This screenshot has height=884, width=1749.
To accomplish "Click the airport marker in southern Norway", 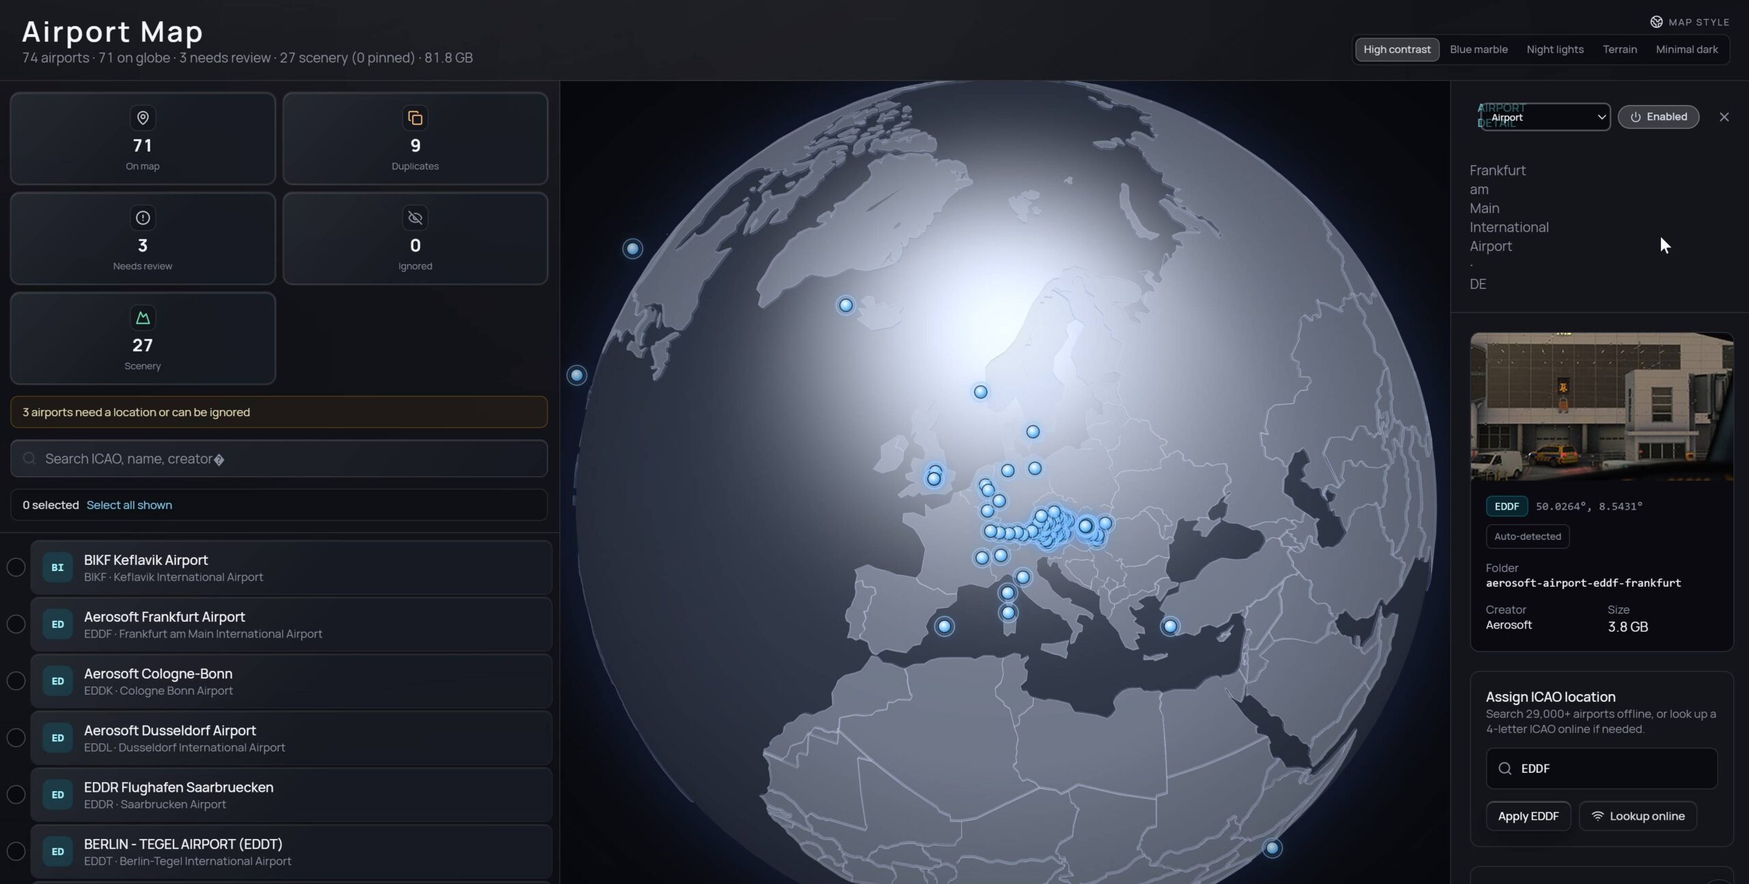I will pos(980,392).
